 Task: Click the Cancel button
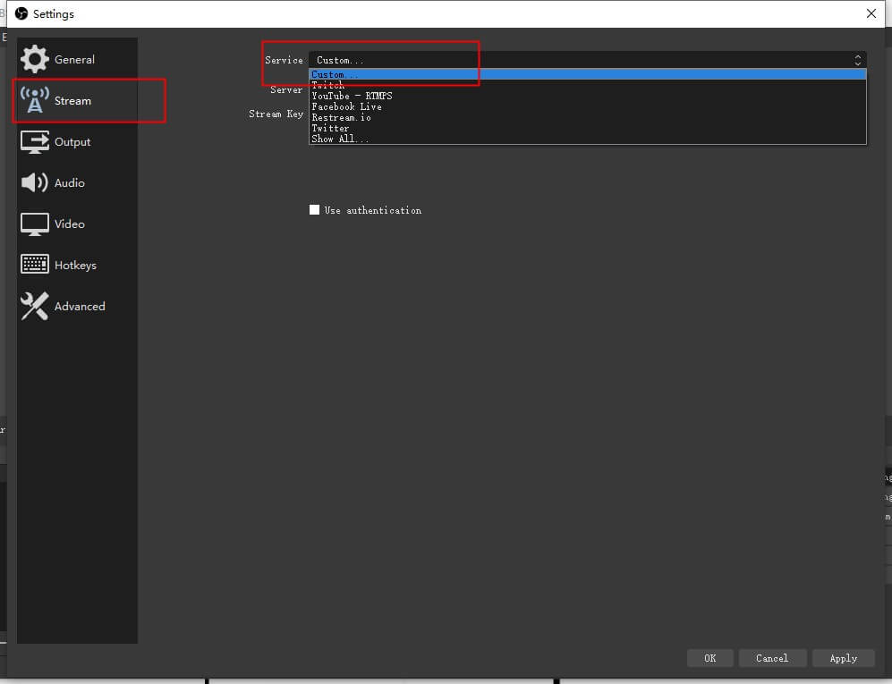click(772, 658)
